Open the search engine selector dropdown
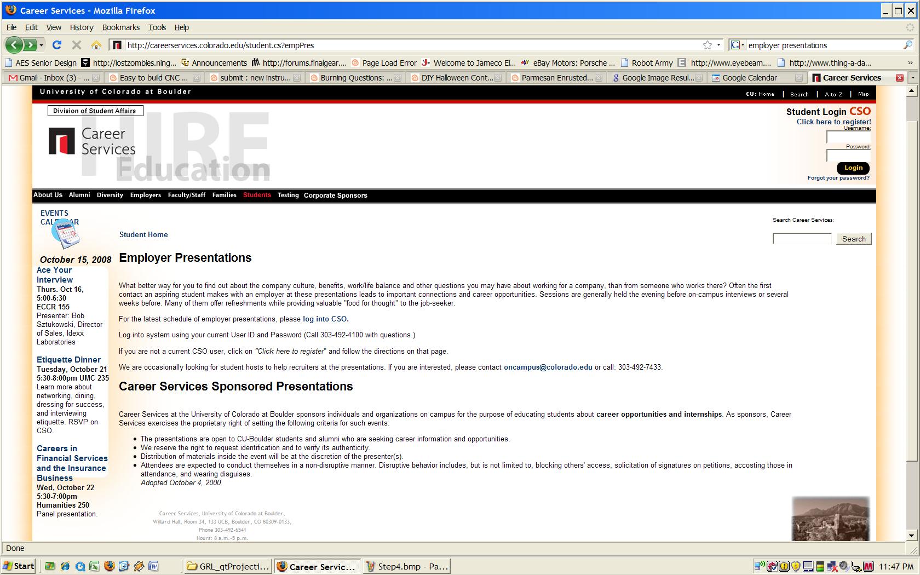Viewport: 920px width, 575px height. click(x=737, y=45)
